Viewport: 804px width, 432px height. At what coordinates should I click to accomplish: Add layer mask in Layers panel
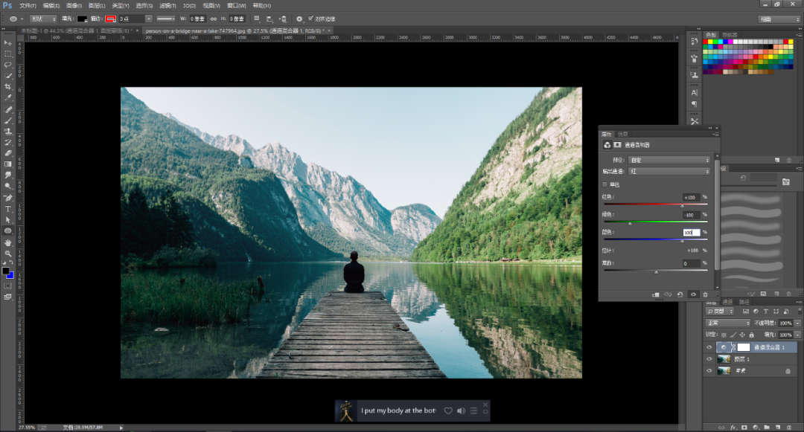[744, 427]
